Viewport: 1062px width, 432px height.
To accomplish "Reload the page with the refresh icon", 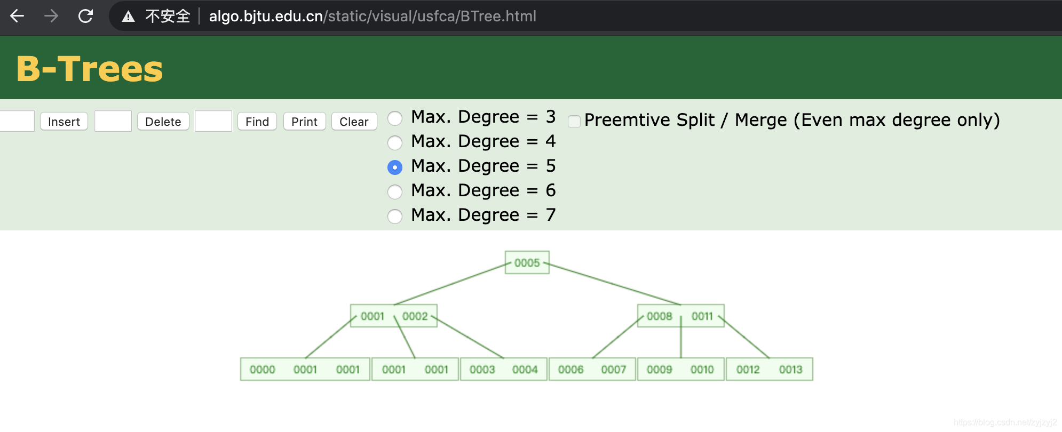I will point(85,16).
